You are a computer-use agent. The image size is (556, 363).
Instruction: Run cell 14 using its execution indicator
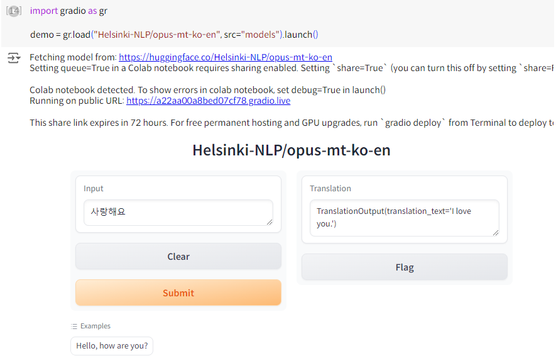[14, 11]
